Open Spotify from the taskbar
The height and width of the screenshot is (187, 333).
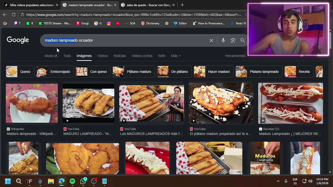72,181
